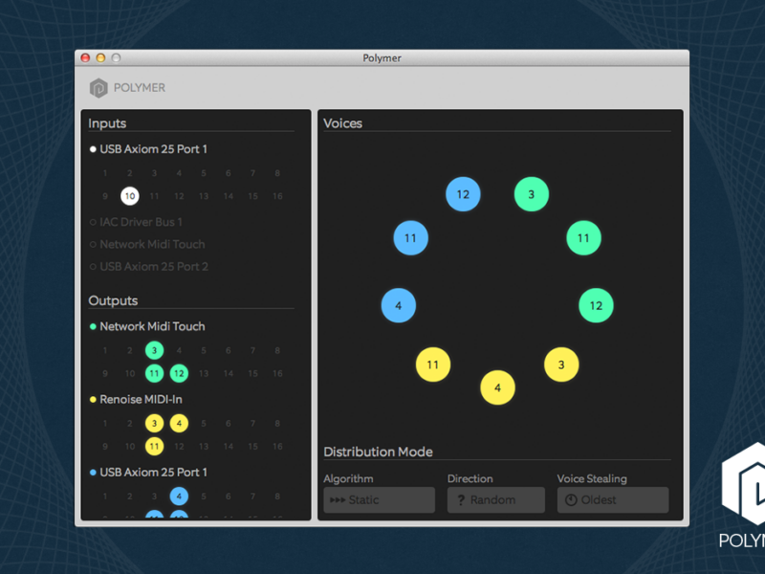Click the green voice circle 3

click(x=532, y=194)
